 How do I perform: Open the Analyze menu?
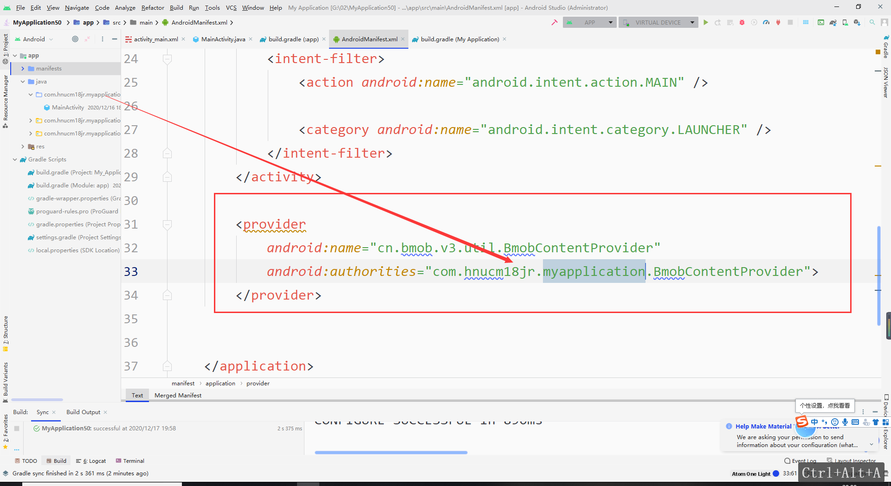point(125,7)
